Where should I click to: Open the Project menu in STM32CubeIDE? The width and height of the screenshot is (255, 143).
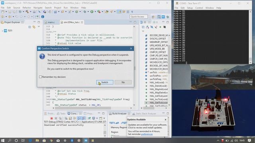(57, 8)
